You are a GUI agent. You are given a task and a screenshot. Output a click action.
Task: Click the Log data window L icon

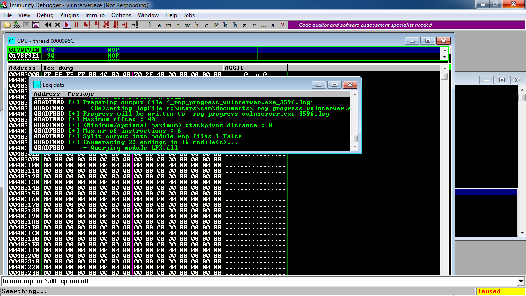[37, 85]
